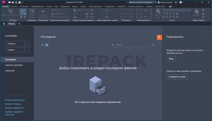Click the Поиск search field

tap(132, 45)
